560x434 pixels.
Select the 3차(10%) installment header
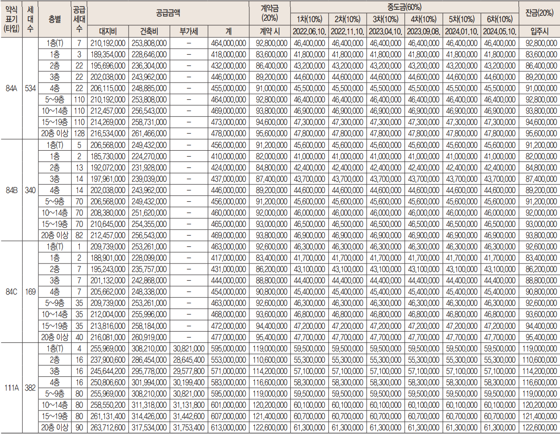(x=386, y=19)
